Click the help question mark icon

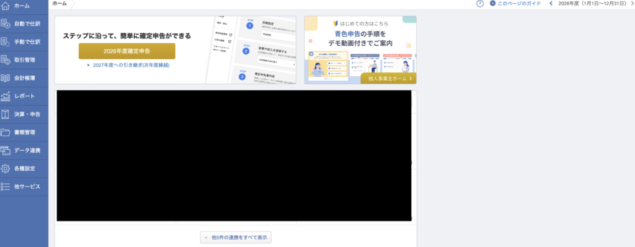(x=480, y=4)
